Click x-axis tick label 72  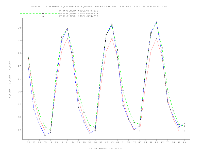coord(162,142)
